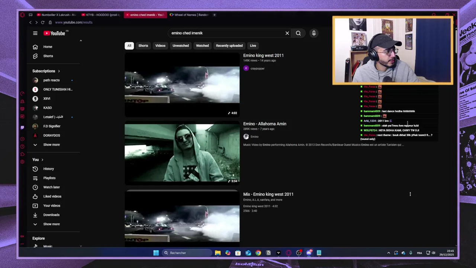Image resolution: width=476 pixels, height=268 pixels.
Task: Open path reacts subscription channel
Action: pyautogui.click(x=51, y=80)
